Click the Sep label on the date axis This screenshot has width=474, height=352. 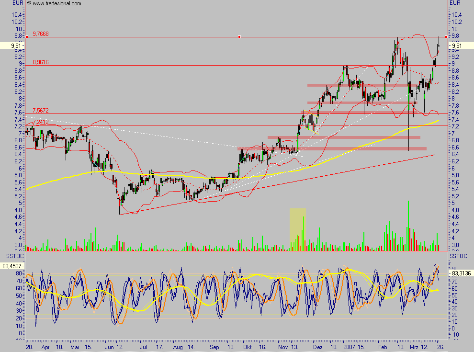214,347
